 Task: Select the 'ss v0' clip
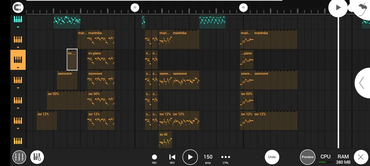(x=165, y=140)
